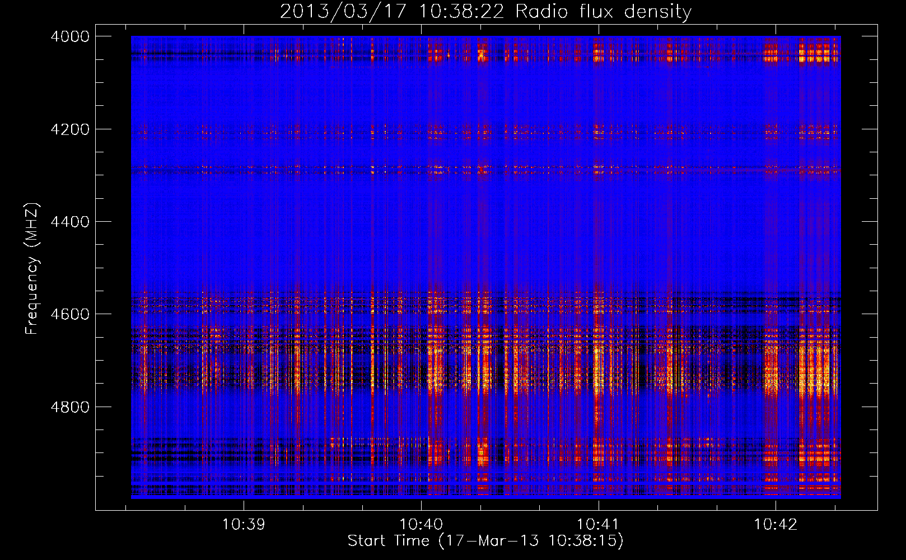Click the 10:42 time axis label
Image resolution: width=906 pixels, height=560 pixels.
(776, 524)
